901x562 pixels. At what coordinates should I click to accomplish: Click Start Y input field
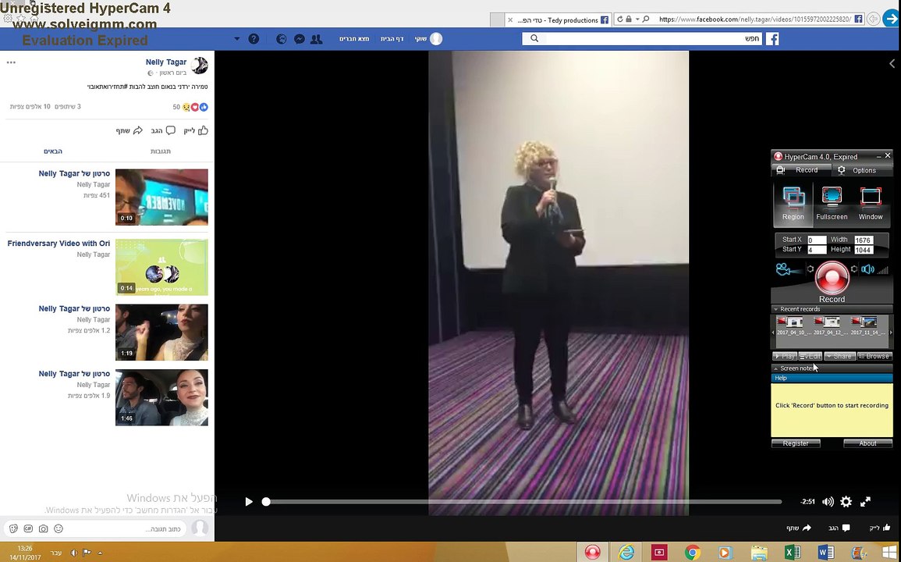coord(817,250)
